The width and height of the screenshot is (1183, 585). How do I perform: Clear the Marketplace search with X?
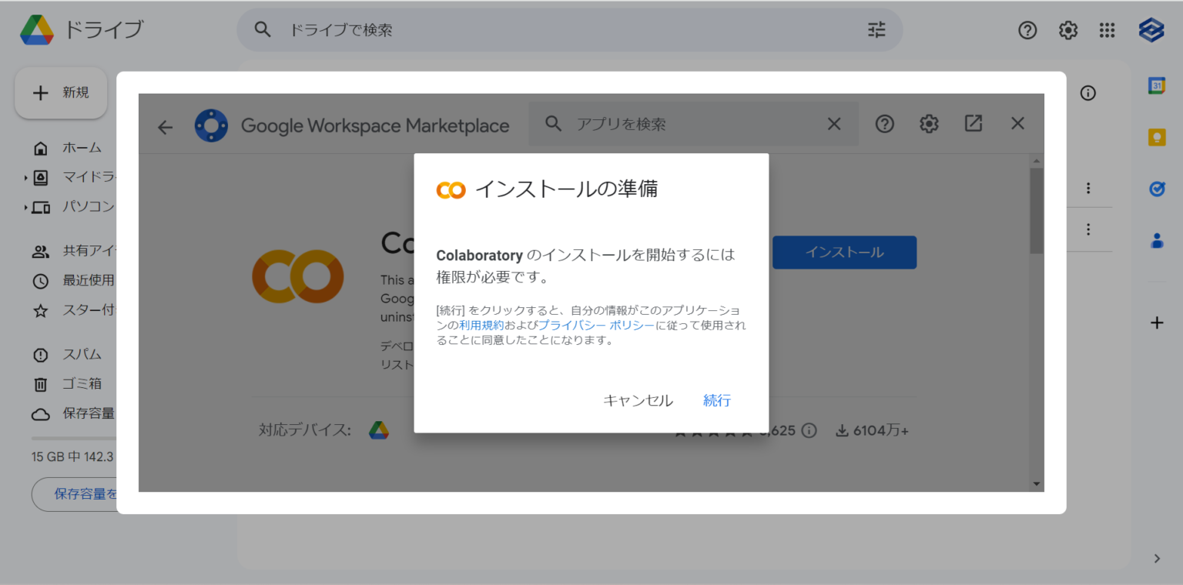(x=834, y=124)
